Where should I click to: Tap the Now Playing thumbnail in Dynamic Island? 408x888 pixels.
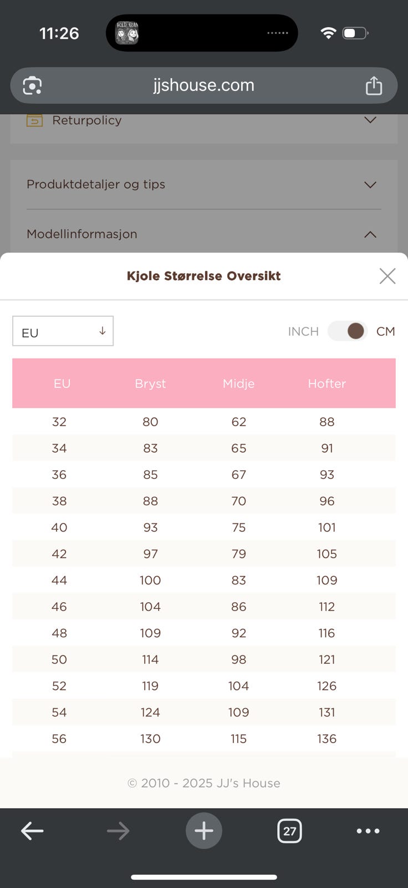click(126, 33)
